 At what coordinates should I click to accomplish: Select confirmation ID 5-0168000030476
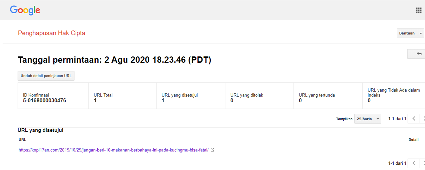click(45, 100)
